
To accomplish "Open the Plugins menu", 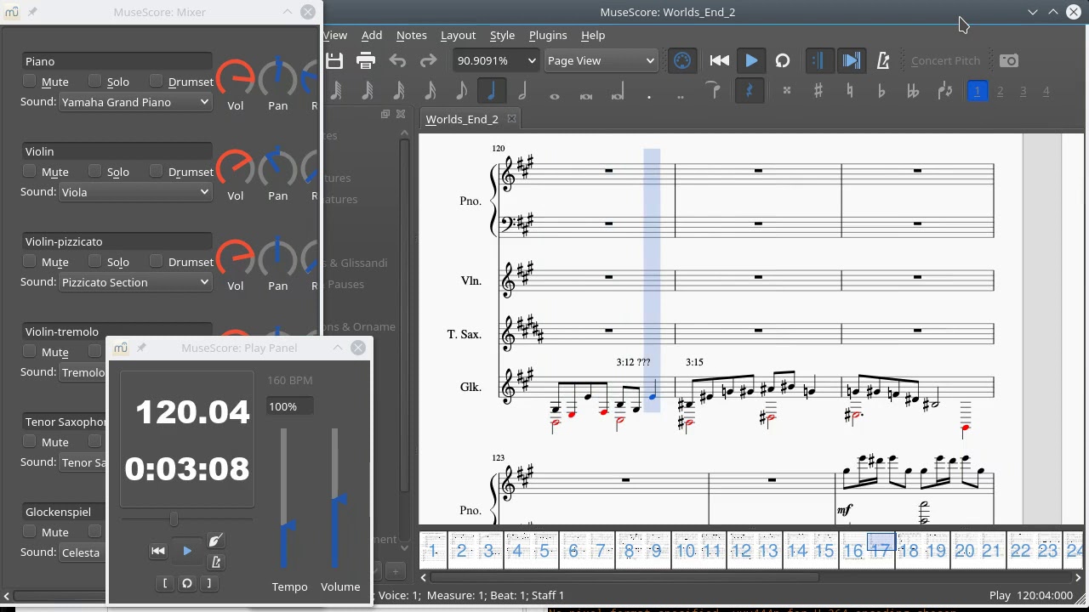I will coord(548,35).
